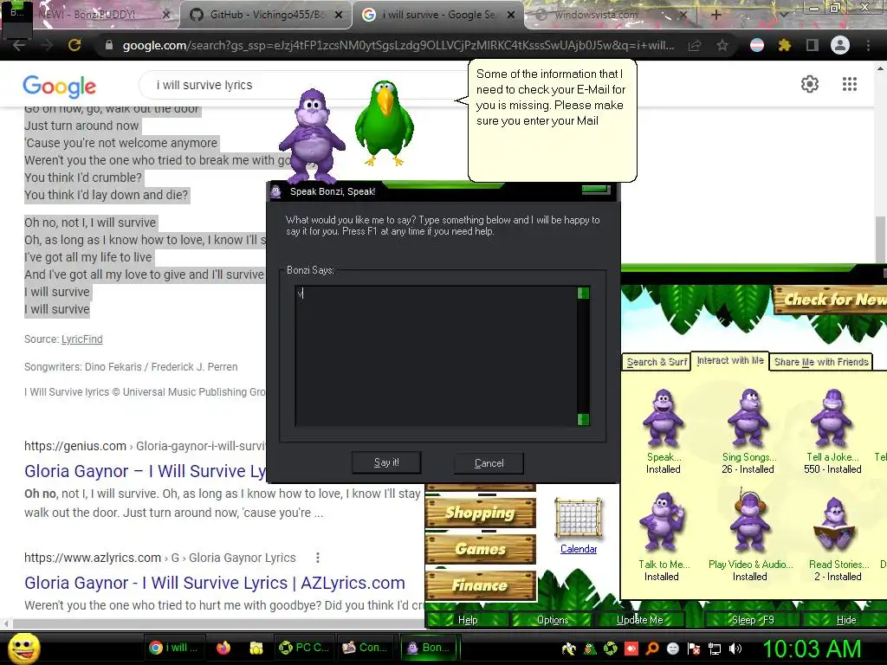Hide Bonzi using the Hide button
The height and width of the screenshot is (665, 887).
click(x=846, y=620)
